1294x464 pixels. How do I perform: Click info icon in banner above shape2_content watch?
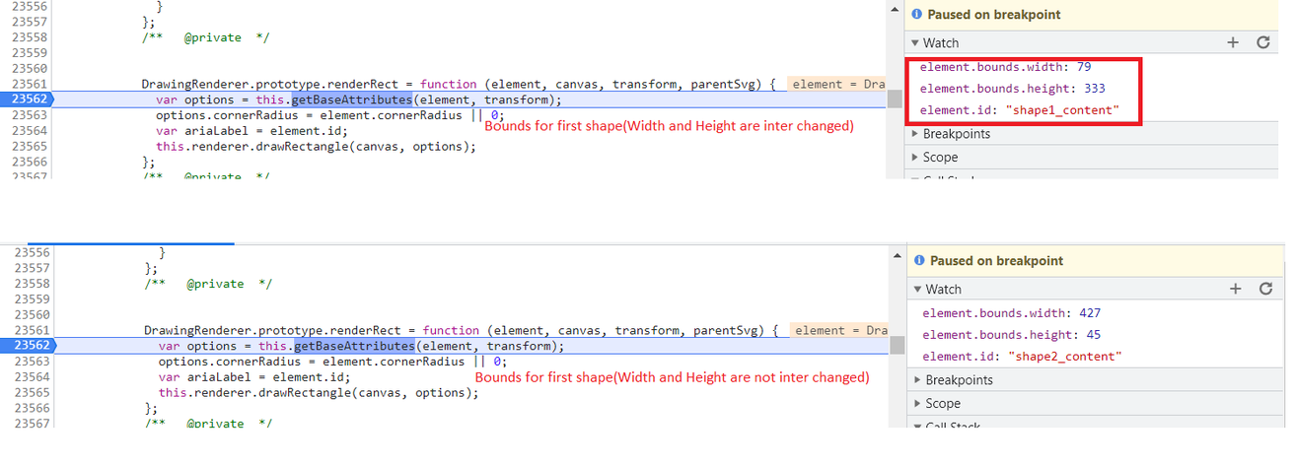tap(918, 261)
